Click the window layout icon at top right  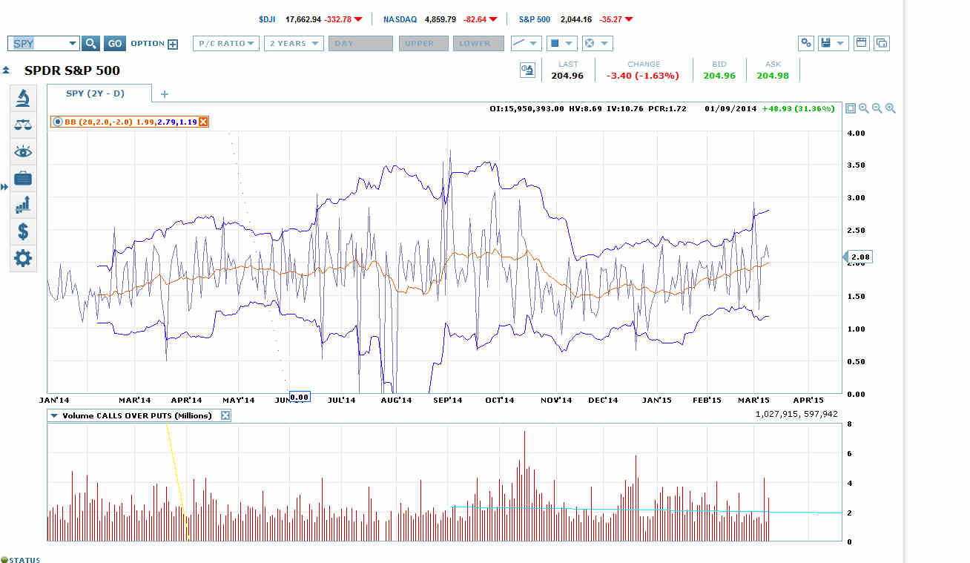click(x=862, y=43)
